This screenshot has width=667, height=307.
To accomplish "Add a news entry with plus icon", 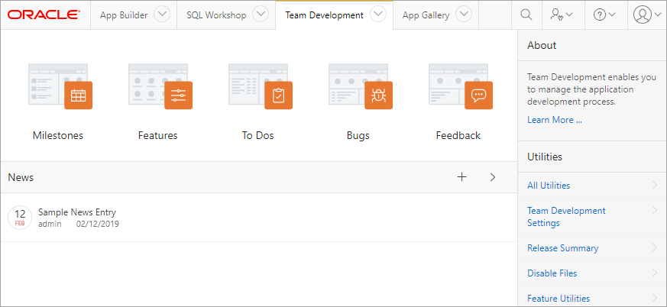I will coord(461,177).
